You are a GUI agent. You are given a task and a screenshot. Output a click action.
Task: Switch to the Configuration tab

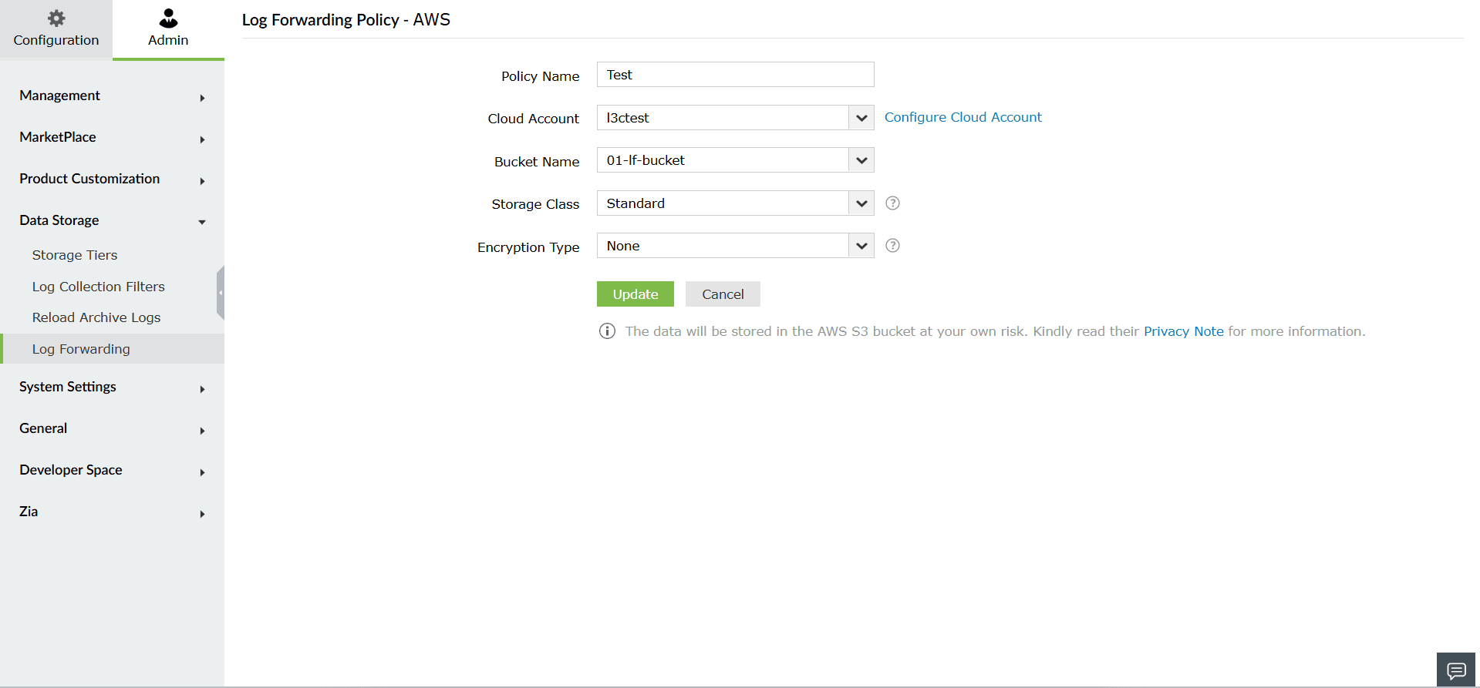click(x=56, y=29)
